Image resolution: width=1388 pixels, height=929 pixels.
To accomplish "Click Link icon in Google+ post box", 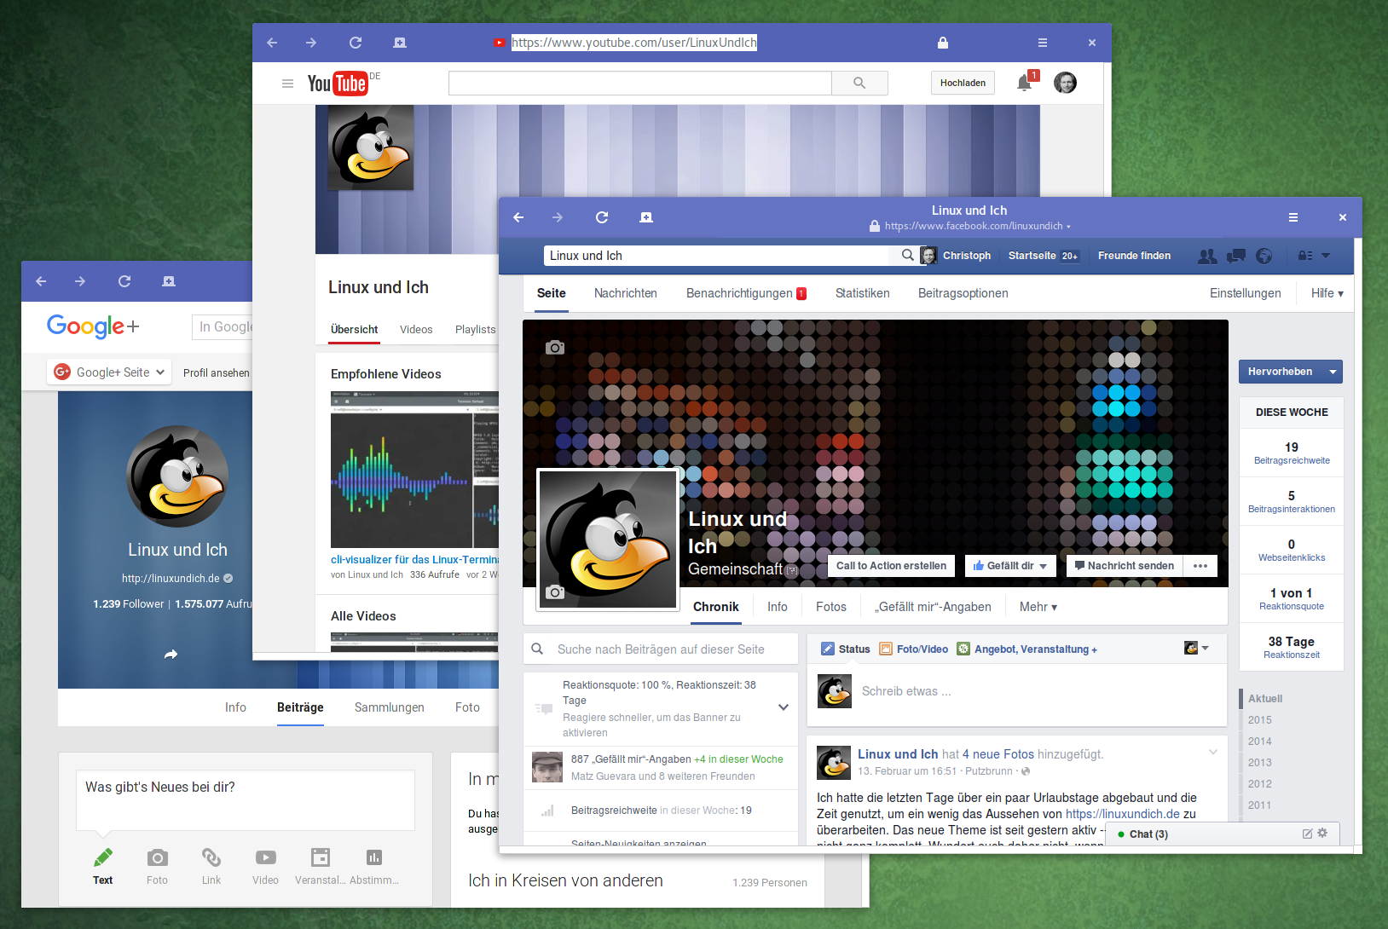I will pyautogui.click(x=211, y=858).
